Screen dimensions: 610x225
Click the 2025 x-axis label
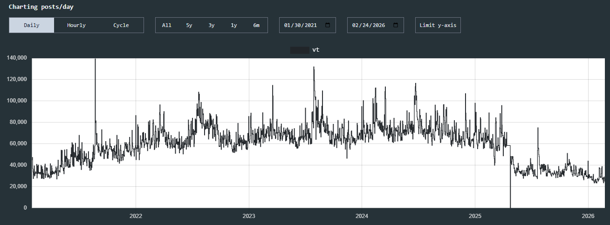point(475,216)
